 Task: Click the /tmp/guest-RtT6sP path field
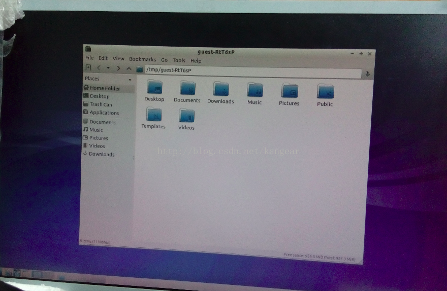coord(253,72)
